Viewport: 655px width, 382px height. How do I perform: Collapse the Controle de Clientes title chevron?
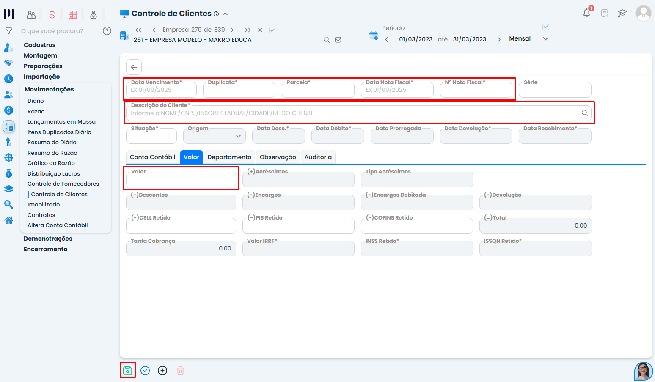[225, 14]
